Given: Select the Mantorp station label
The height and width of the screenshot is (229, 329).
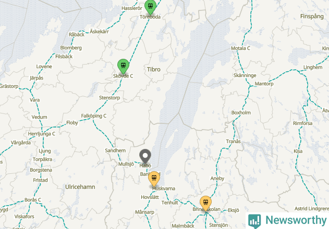Looking at the screenshot, I should tap(264, 84).
